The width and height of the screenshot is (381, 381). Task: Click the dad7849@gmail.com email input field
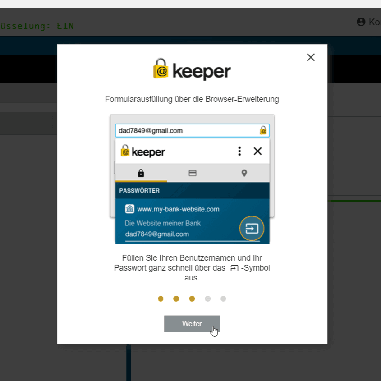[x=192, y=130]
